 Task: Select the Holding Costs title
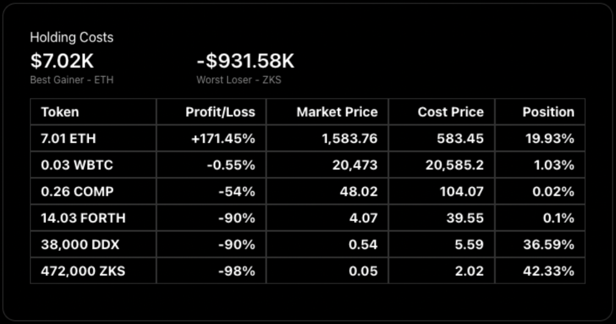71,37
